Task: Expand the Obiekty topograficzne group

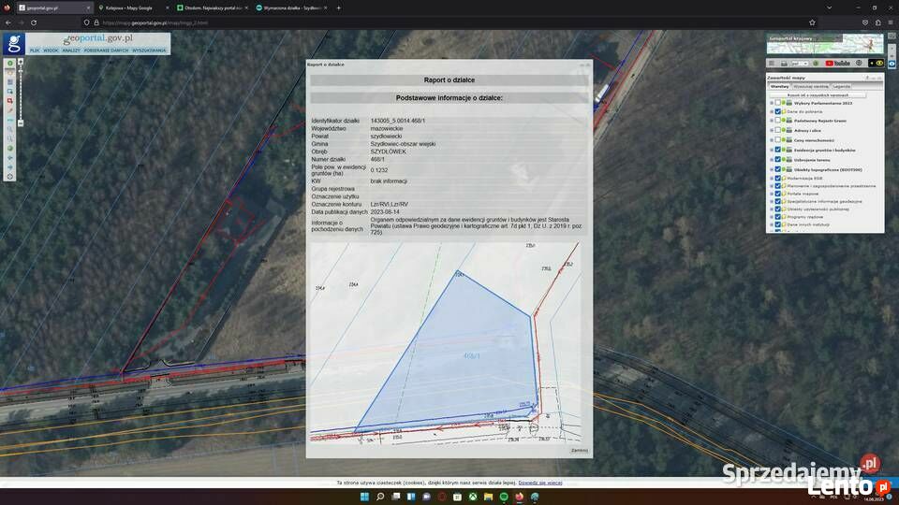Action: coord(772,169)
